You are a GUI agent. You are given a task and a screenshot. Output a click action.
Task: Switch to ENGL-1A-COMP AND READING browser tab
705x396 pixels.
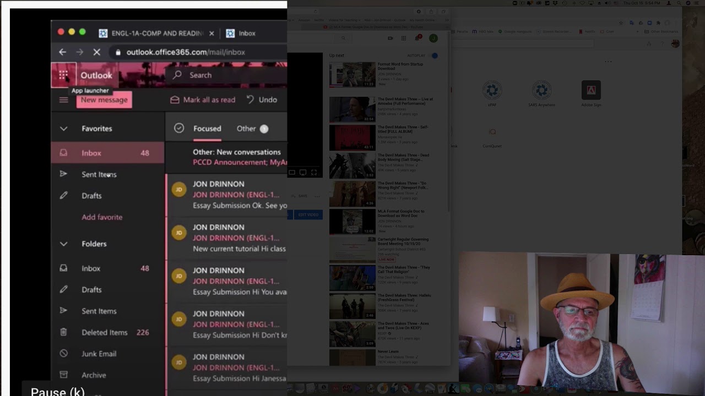157,33
